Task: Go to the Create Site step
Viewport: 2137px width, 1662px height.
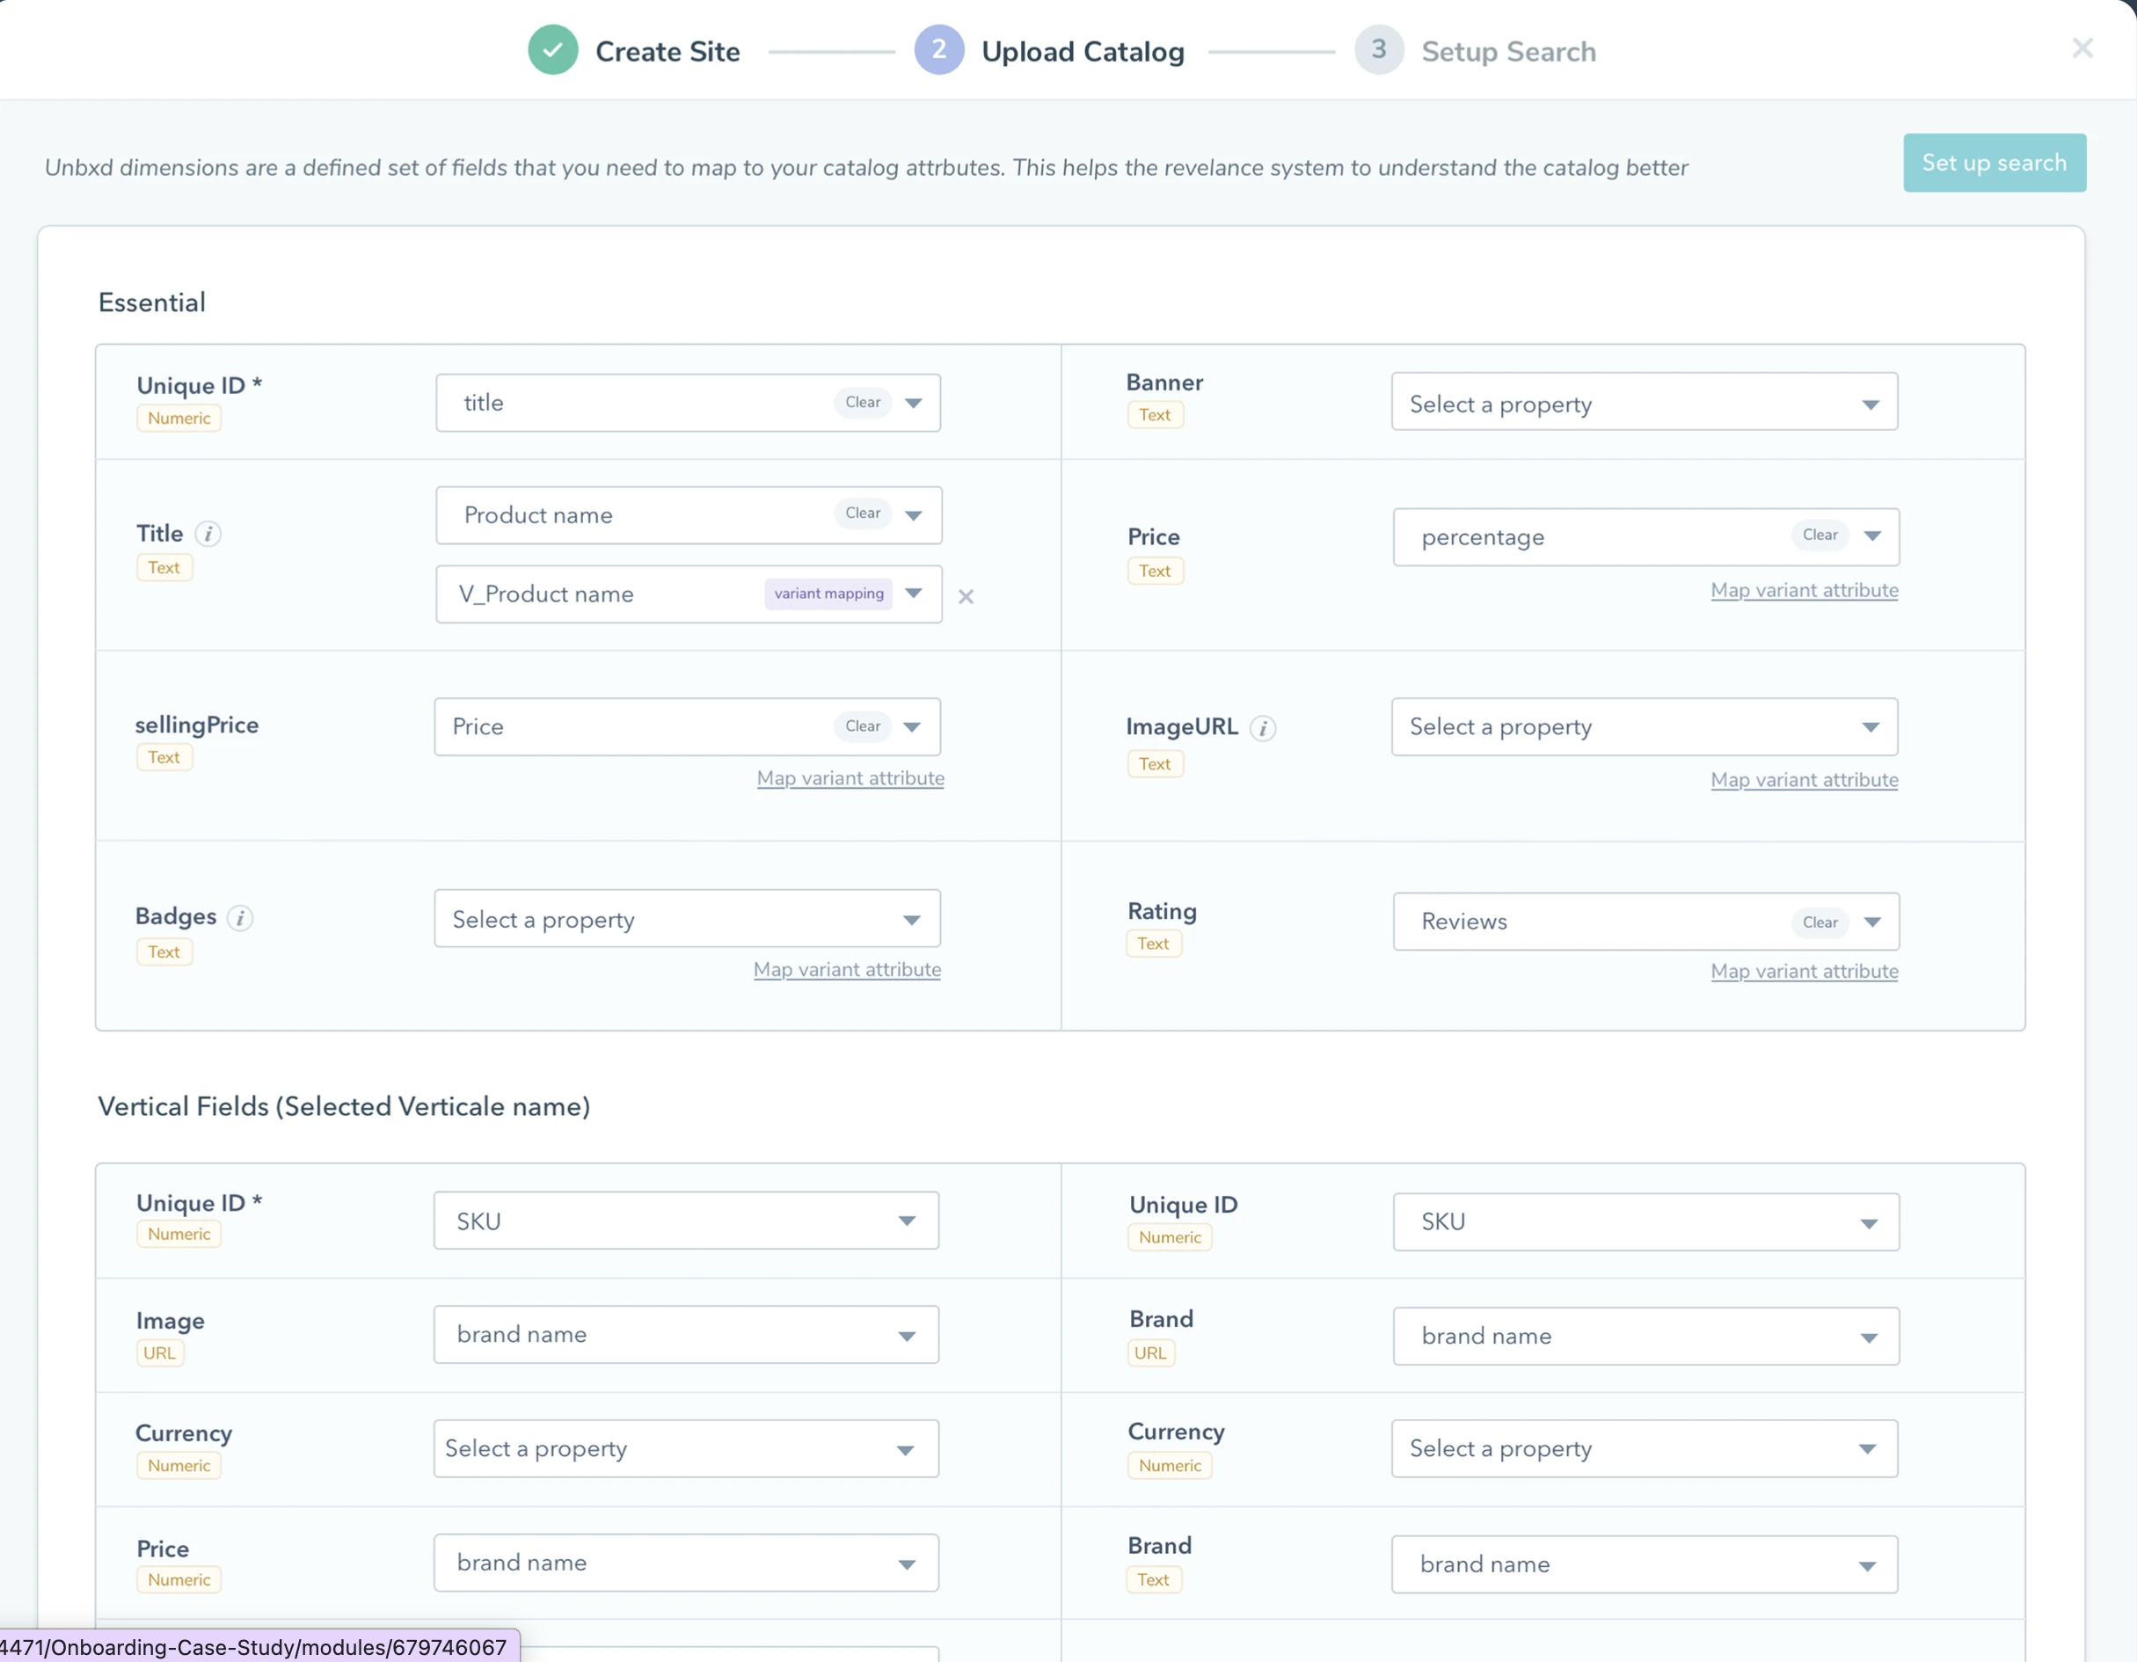Action: pos(667,52)
